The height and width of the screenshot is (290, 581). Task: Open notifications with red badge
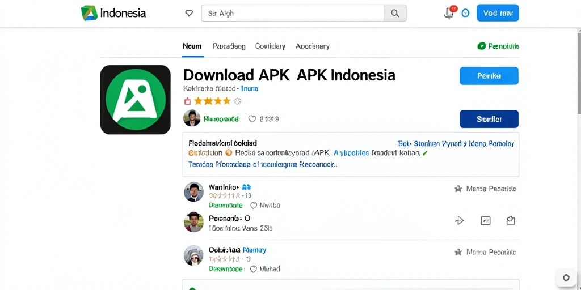tap(450, 12)
